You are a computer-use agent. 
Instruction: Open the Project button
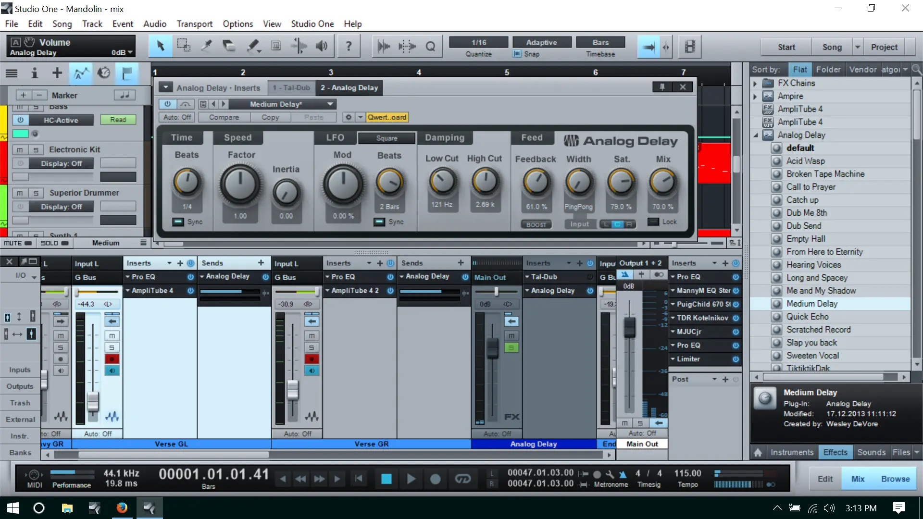(x=884, y=47)
